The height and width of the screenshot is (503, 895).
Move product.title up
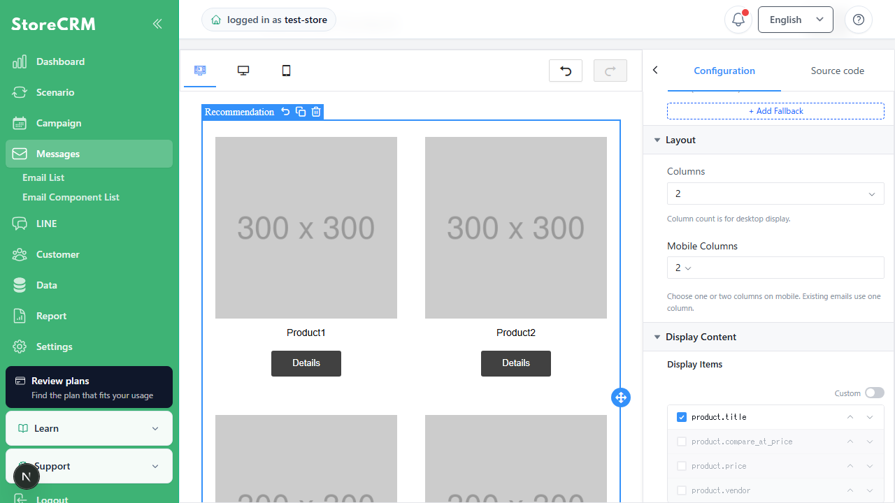click(x=850, y=417)
